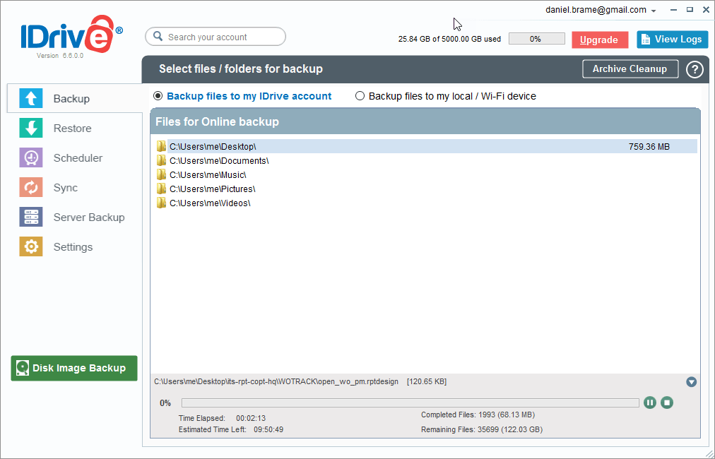The width and height of the screenshot is (715, 459).
Task: Focus the Search your account field
Action: 215,37
